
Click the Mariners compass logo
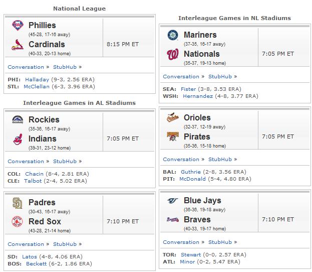(173, 35)
